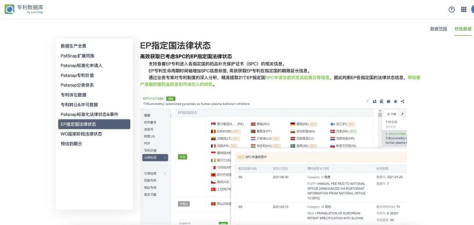
Task: Click the 卢森堡(LU) flag icon
Action: tap(253, 139)
